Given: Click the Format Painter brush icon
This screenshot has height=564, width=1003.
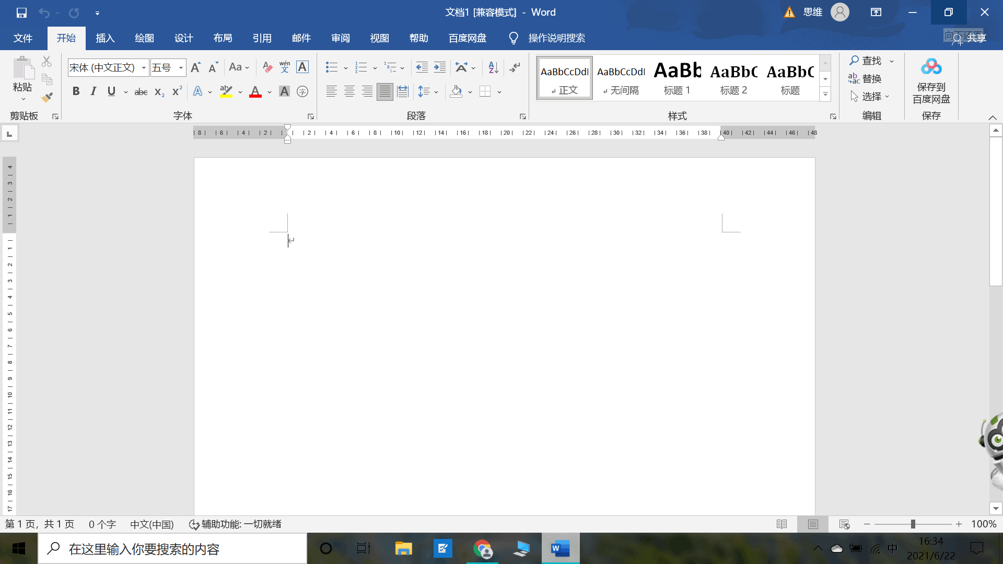Looking at the screenshot, I should (47, 97).
